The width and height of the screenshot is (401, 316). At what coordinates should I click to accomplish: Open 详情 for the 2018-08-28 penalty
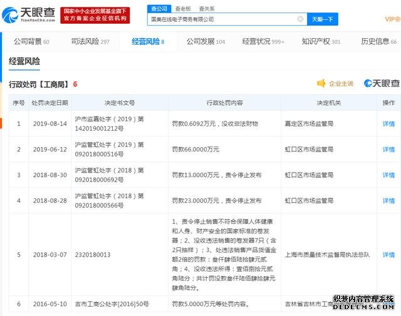388,201
